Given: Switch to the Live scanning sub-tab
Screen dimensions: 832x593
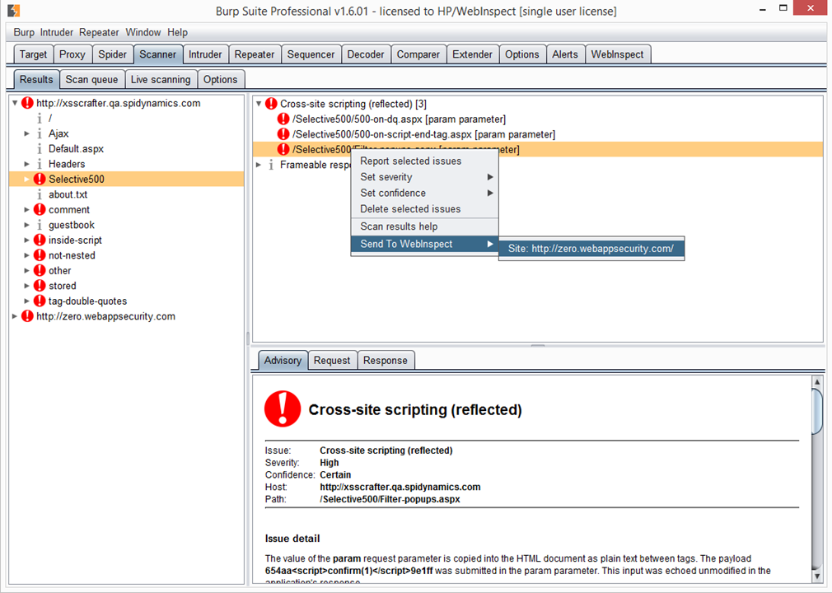Looking at the screenshot, I should [161, 80].
